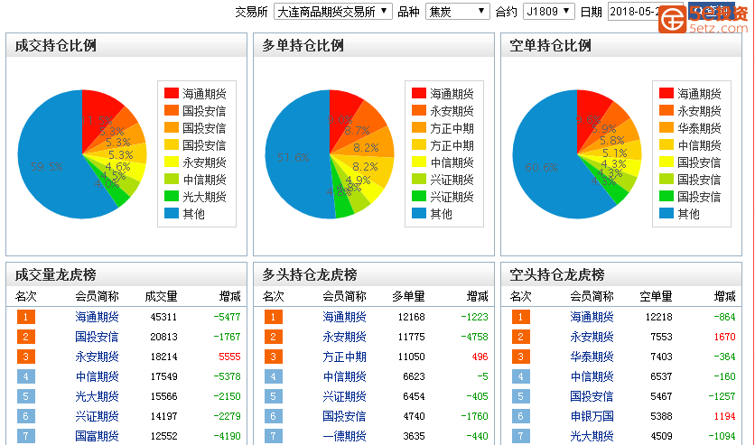Open 国投安信 link in 成交量龙虎榜
This screenshot has width=755, height=445.
[x=97, y=337]
